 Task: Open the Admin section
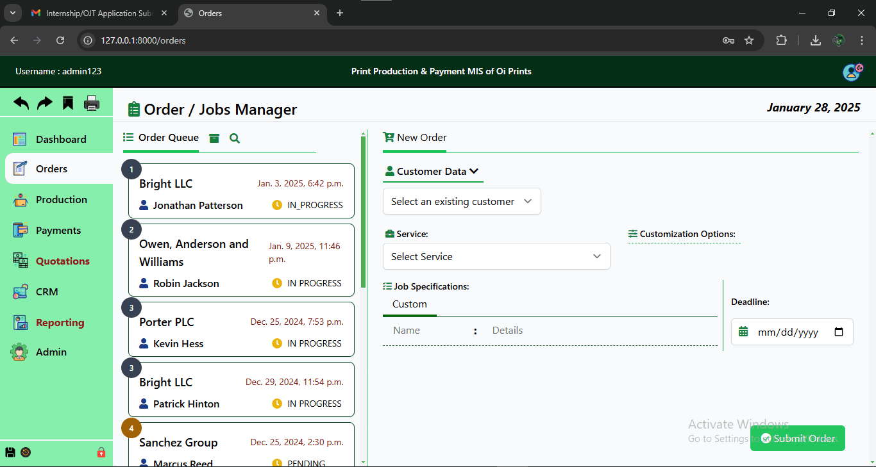tap(56, 352)
